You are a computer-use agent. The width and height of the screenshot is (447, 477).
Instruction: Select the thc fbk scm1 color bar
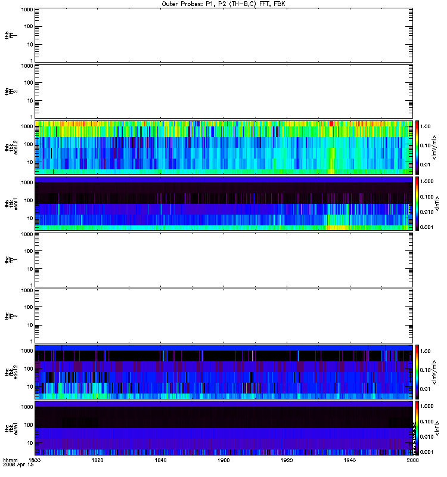[417, 428]
